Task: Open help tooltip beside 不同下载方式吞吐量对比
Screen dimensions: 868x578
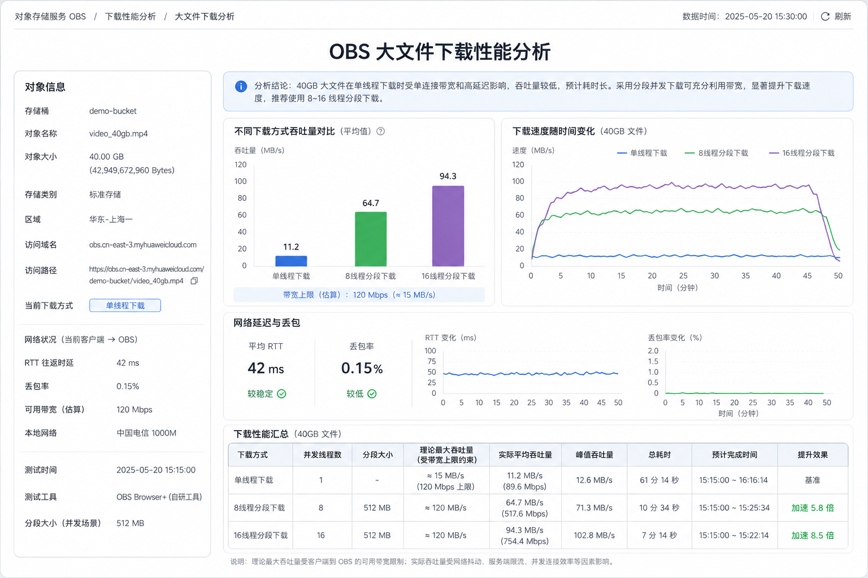Action: click(x=380, y=131)
